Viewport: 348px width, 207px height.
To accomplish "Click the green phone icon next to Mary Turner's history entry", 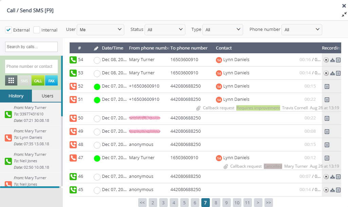I will coord(8,114).
